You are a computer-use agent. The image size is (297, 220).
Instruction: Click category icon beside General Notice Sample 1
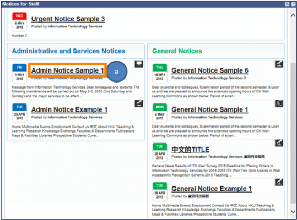[279, 103]
